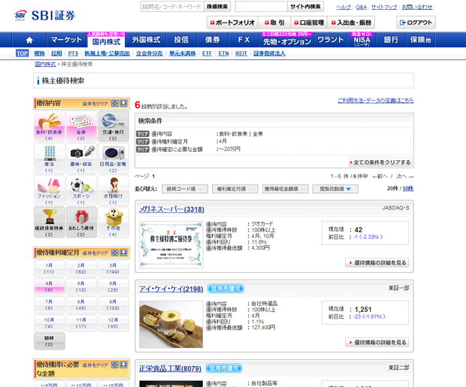Expand all in the 優待獲得に必要な金額 panel header
Image resolution: width=466 pixels, height=387 pixels.
coord(115,364)
